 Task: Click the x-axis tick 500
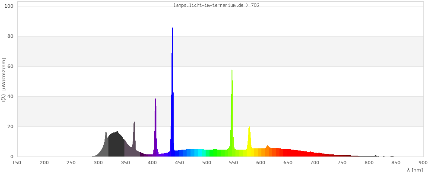(206, 163)
